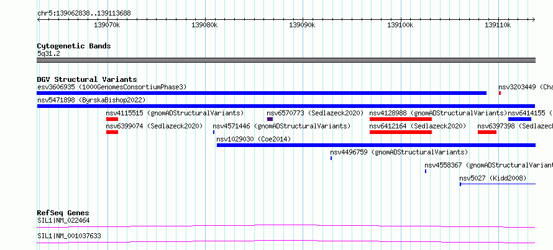Viewport: 553px width, 250px height.
Task: Select the nsv1029030 Coe2014 blue bar
Action: (376, 145)
